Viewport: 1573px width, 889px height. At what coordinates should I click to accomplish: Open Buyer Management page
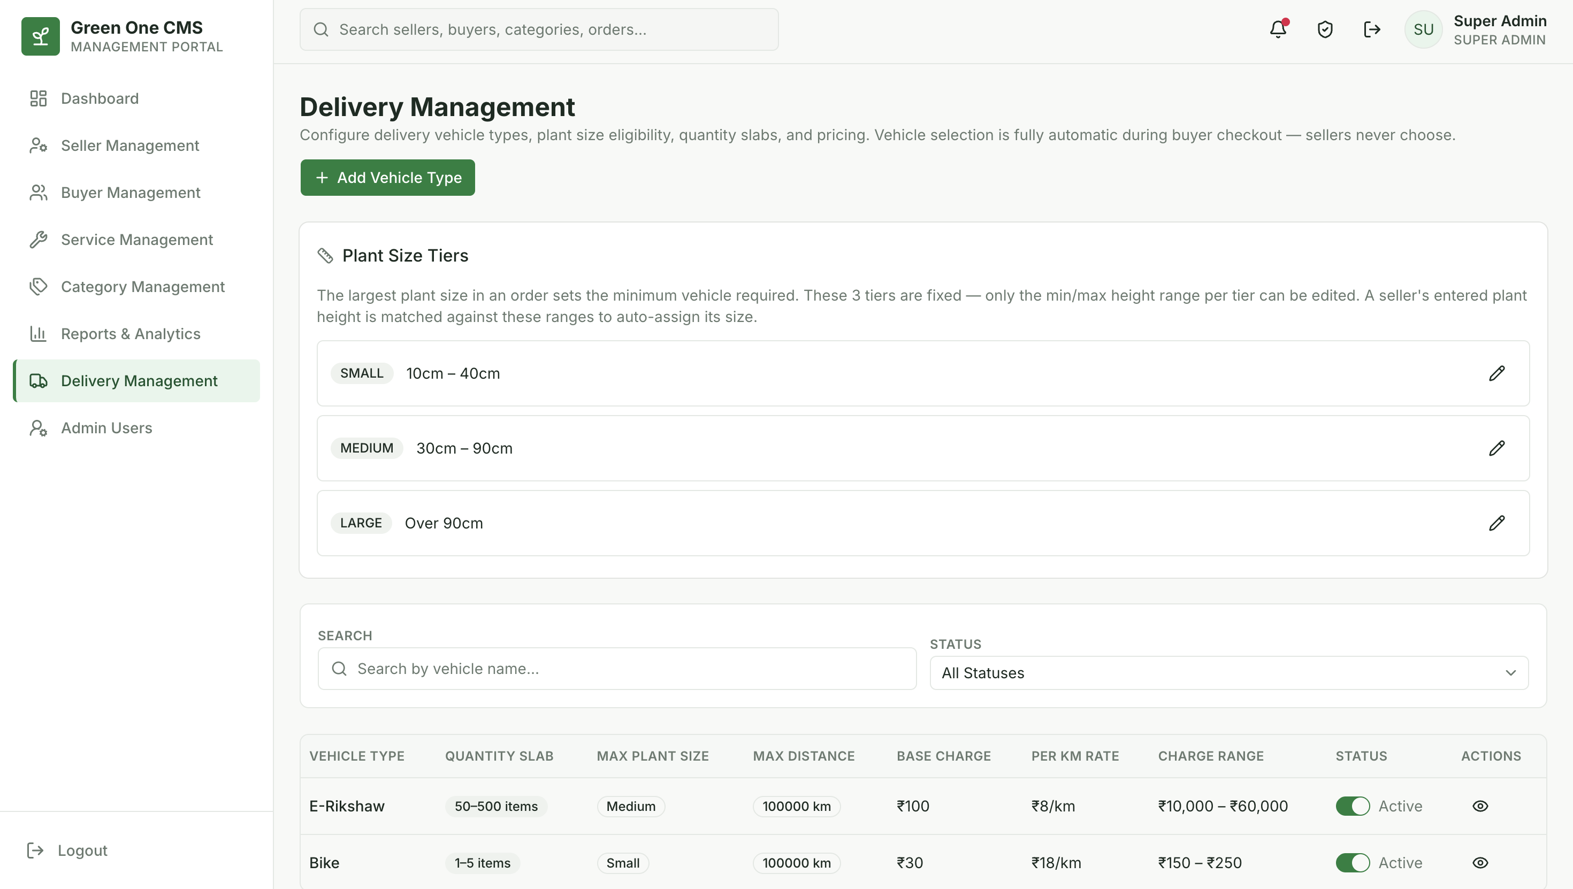pyautogui.click(x=136, y=193)
